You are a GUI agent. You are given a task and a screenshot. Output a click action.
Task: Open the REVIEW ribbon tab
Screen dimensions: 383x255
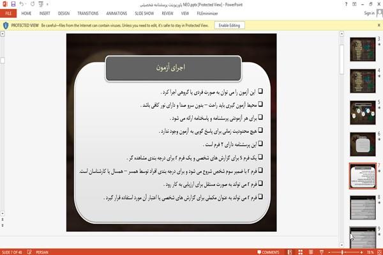167,13
